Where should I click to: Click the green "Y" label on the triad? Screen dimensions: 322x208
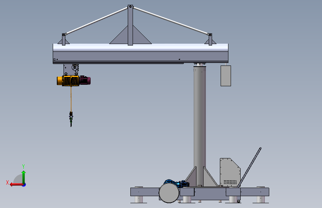coord(23,166)
